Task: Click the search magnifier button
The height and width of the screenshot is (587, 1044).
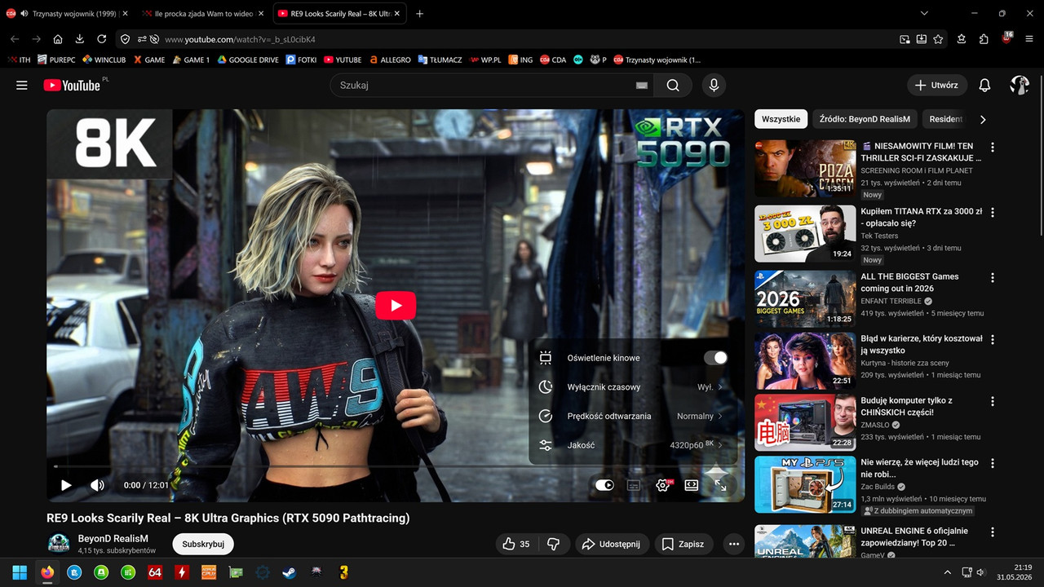Action: [x=673, y=85]
